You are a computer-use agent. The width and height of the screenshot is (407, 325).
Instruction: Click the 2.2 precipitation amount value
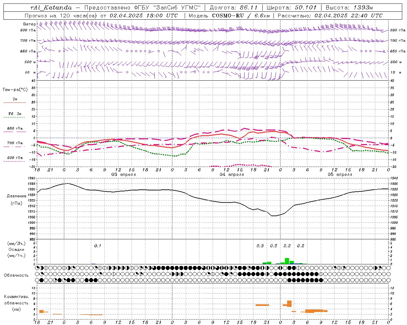[287, 246]
